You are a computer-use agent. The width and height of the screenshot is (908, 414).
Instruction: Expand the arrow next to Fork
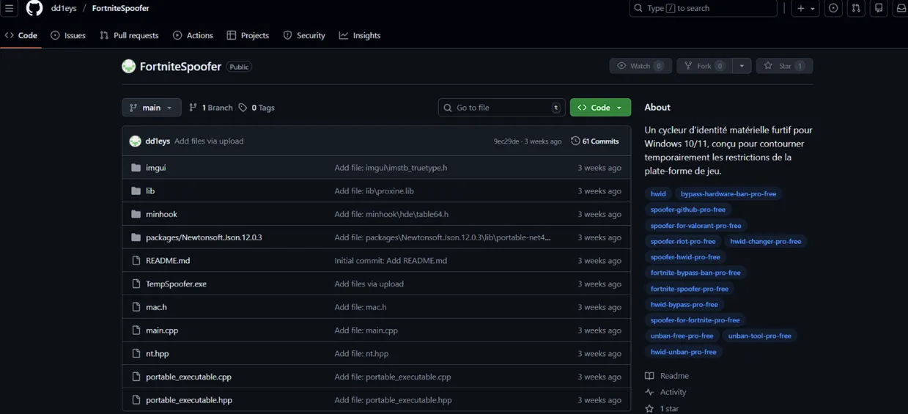click(x=742, y=66)
